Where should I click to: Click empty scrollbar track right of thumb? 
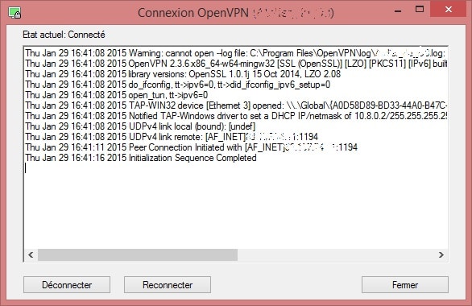336,254
